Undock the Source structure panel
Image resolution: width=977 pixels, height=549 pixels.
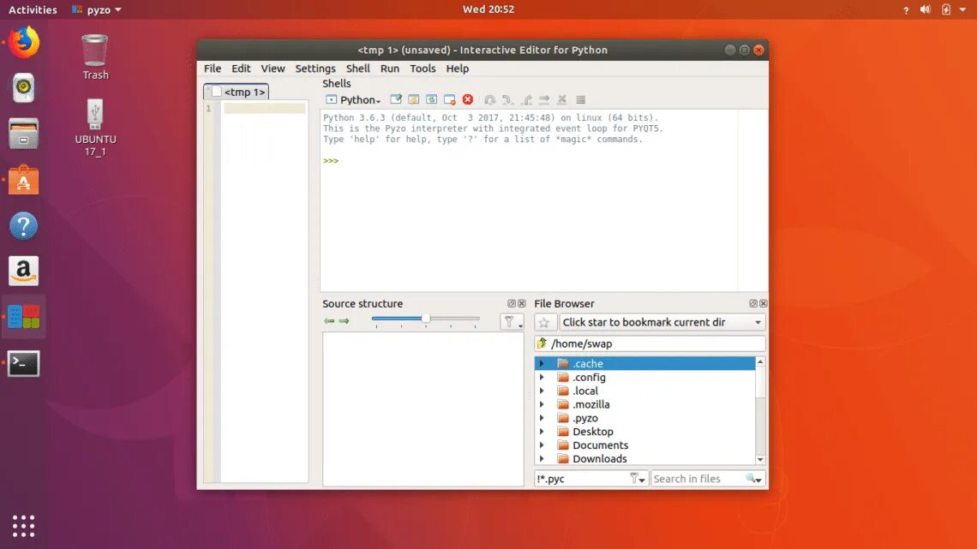tap(512, 304)
